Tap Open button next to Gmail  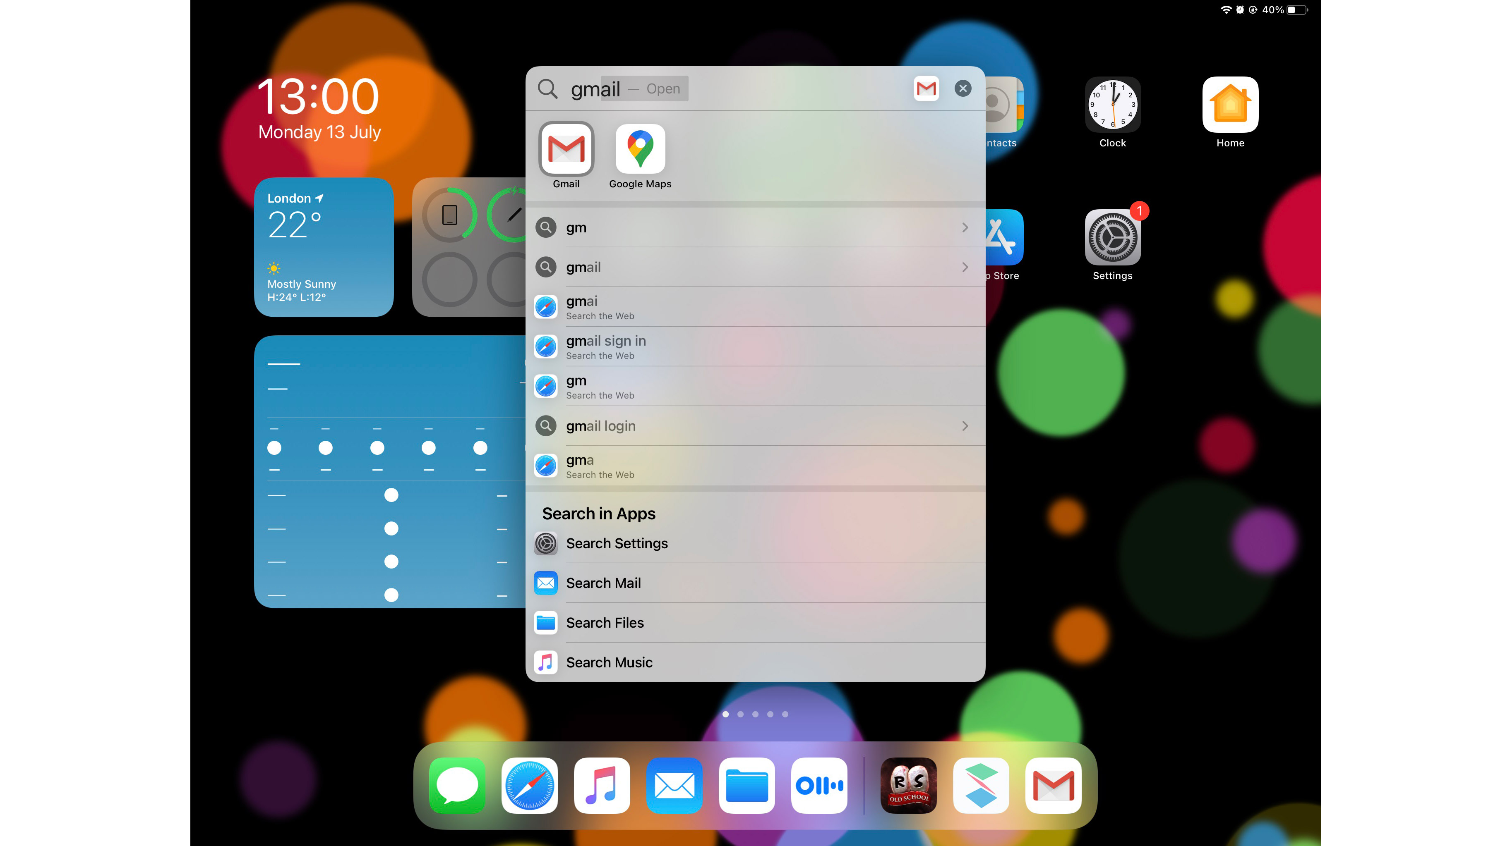coord(662,88)
